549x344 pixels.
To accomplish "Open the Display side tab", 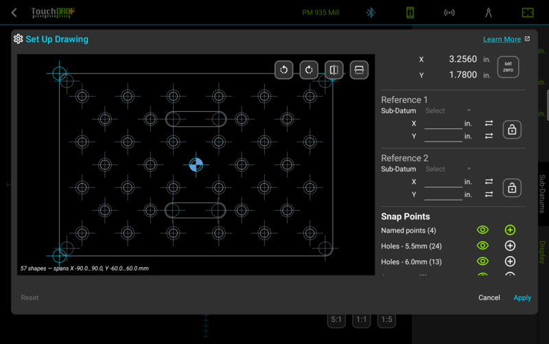I will (542, 252).
